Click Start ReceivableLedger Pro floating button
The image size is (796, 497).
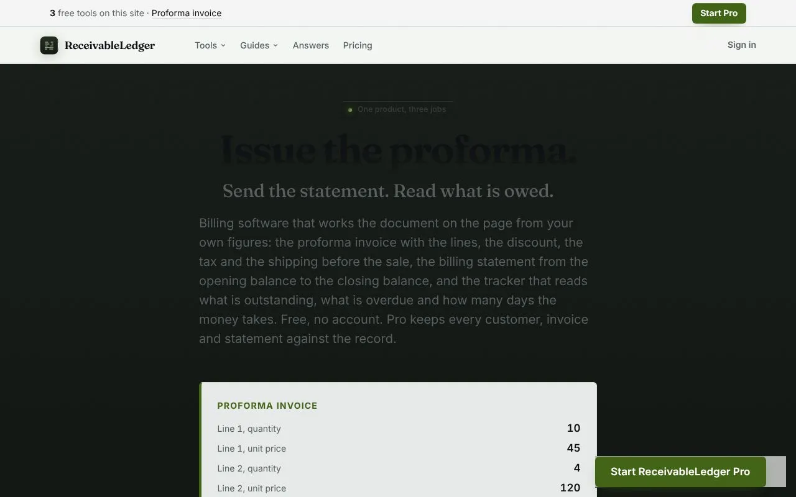coord(680,472)
